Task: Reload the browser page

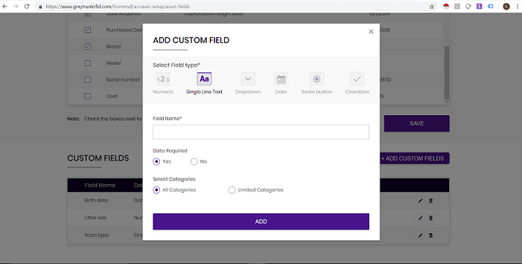Action: (26, 7)
